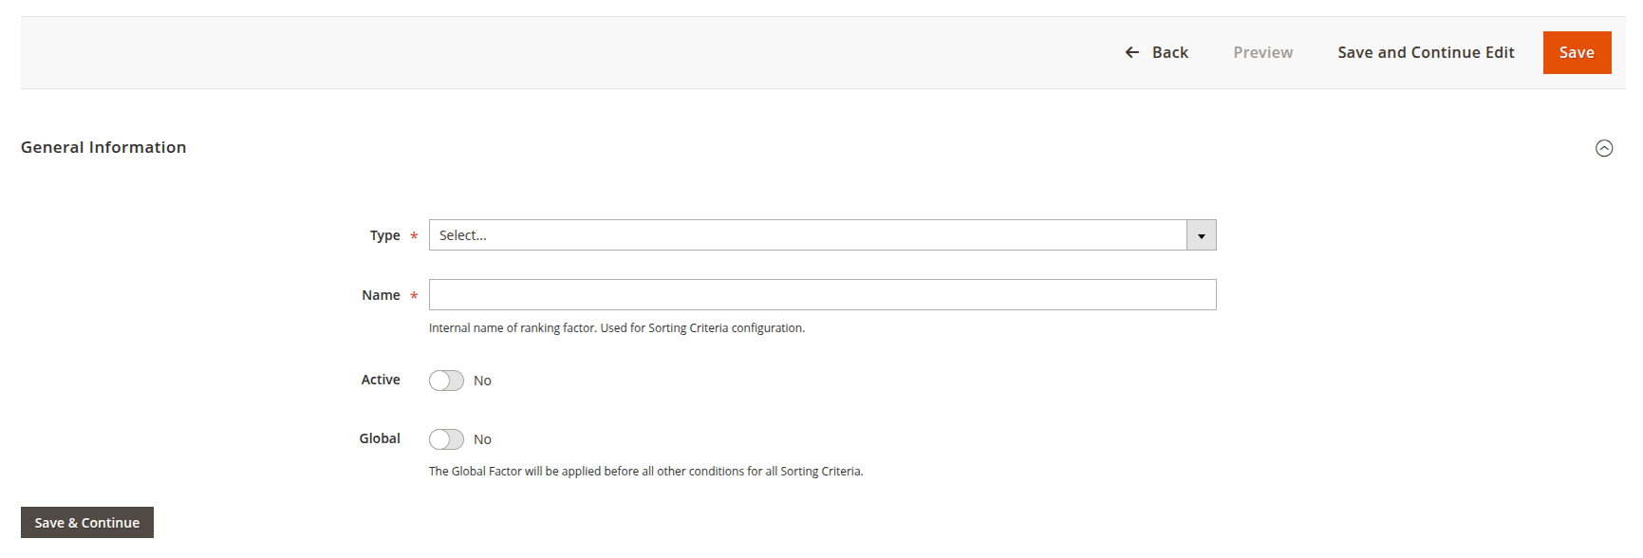1643x558 pixels.
Task: Click the Preview button
Action: (x=1262, y=52)
